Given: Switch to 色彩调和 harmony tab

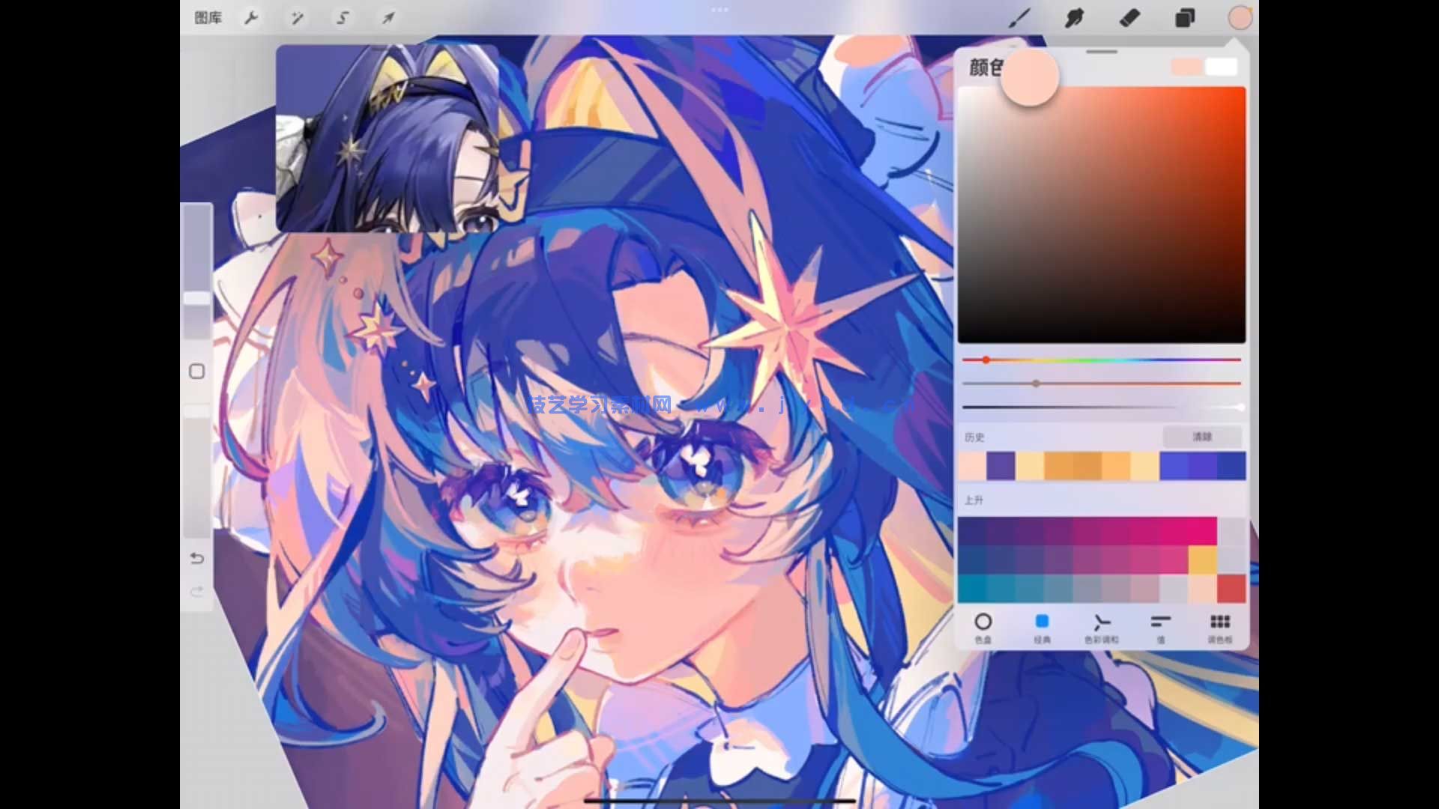Looking at the screenshot, I should pos(1101,628).
